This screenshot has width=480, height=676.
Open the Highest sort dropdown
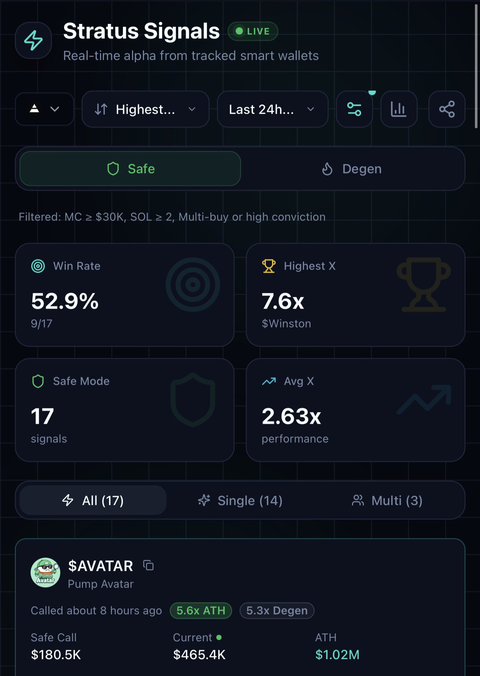[145, 109]
